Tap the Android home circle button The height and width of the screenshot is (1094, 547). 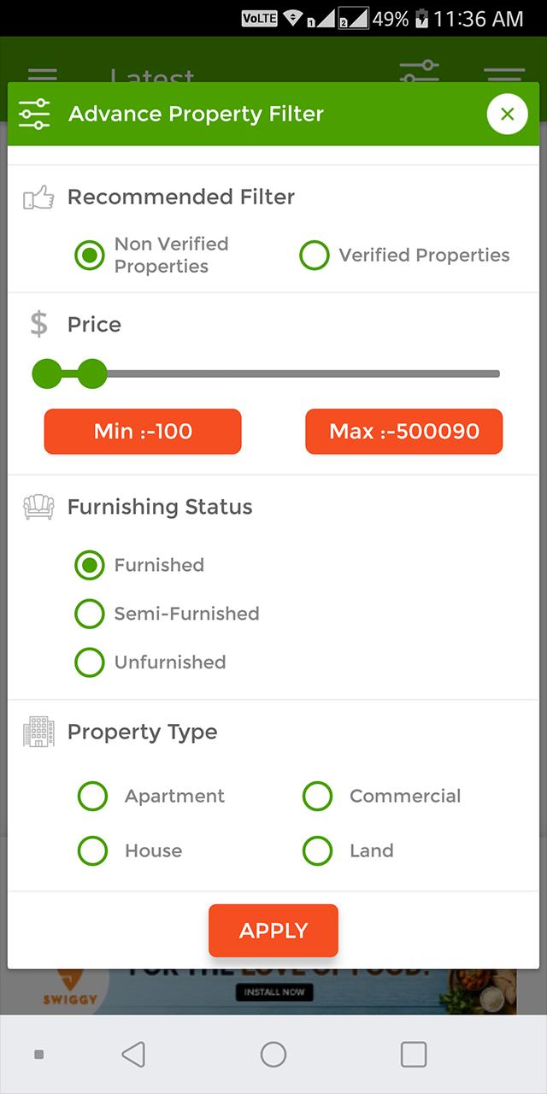(273, 1055)
